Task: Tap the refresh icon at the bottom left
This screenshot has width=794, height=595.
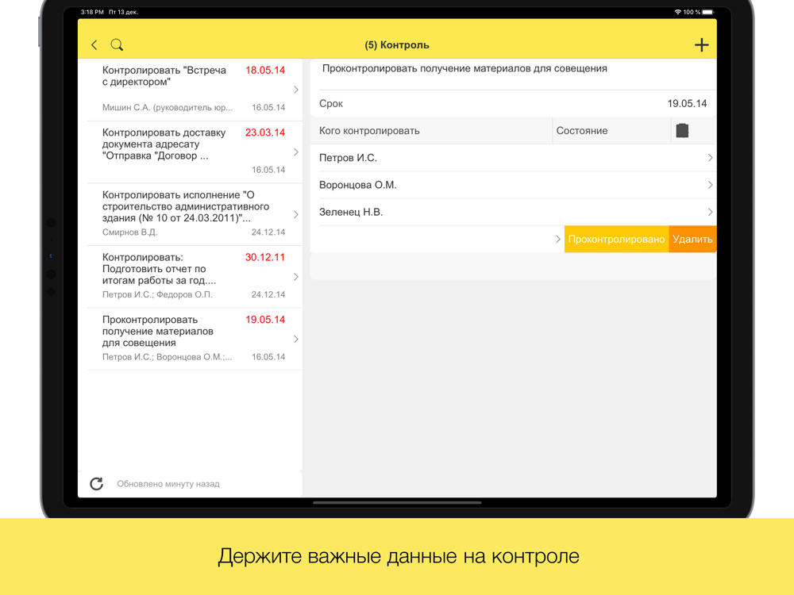Action: click(x=96, y=484)
